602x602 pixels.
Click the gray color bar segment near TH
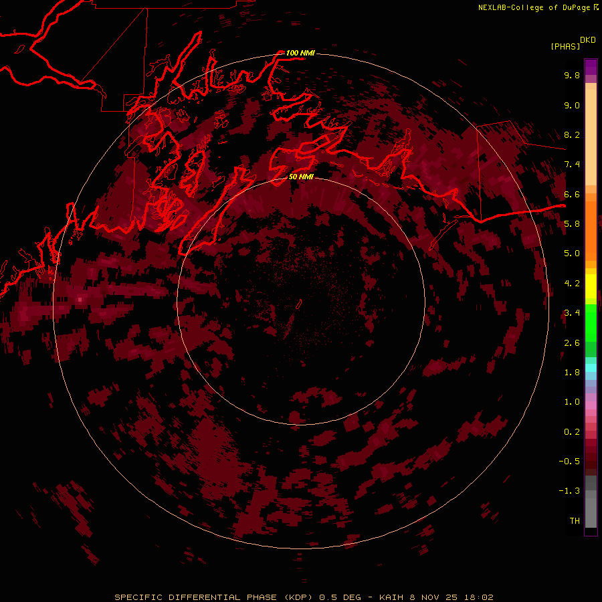pyautogui.click(x=591, y=512)
